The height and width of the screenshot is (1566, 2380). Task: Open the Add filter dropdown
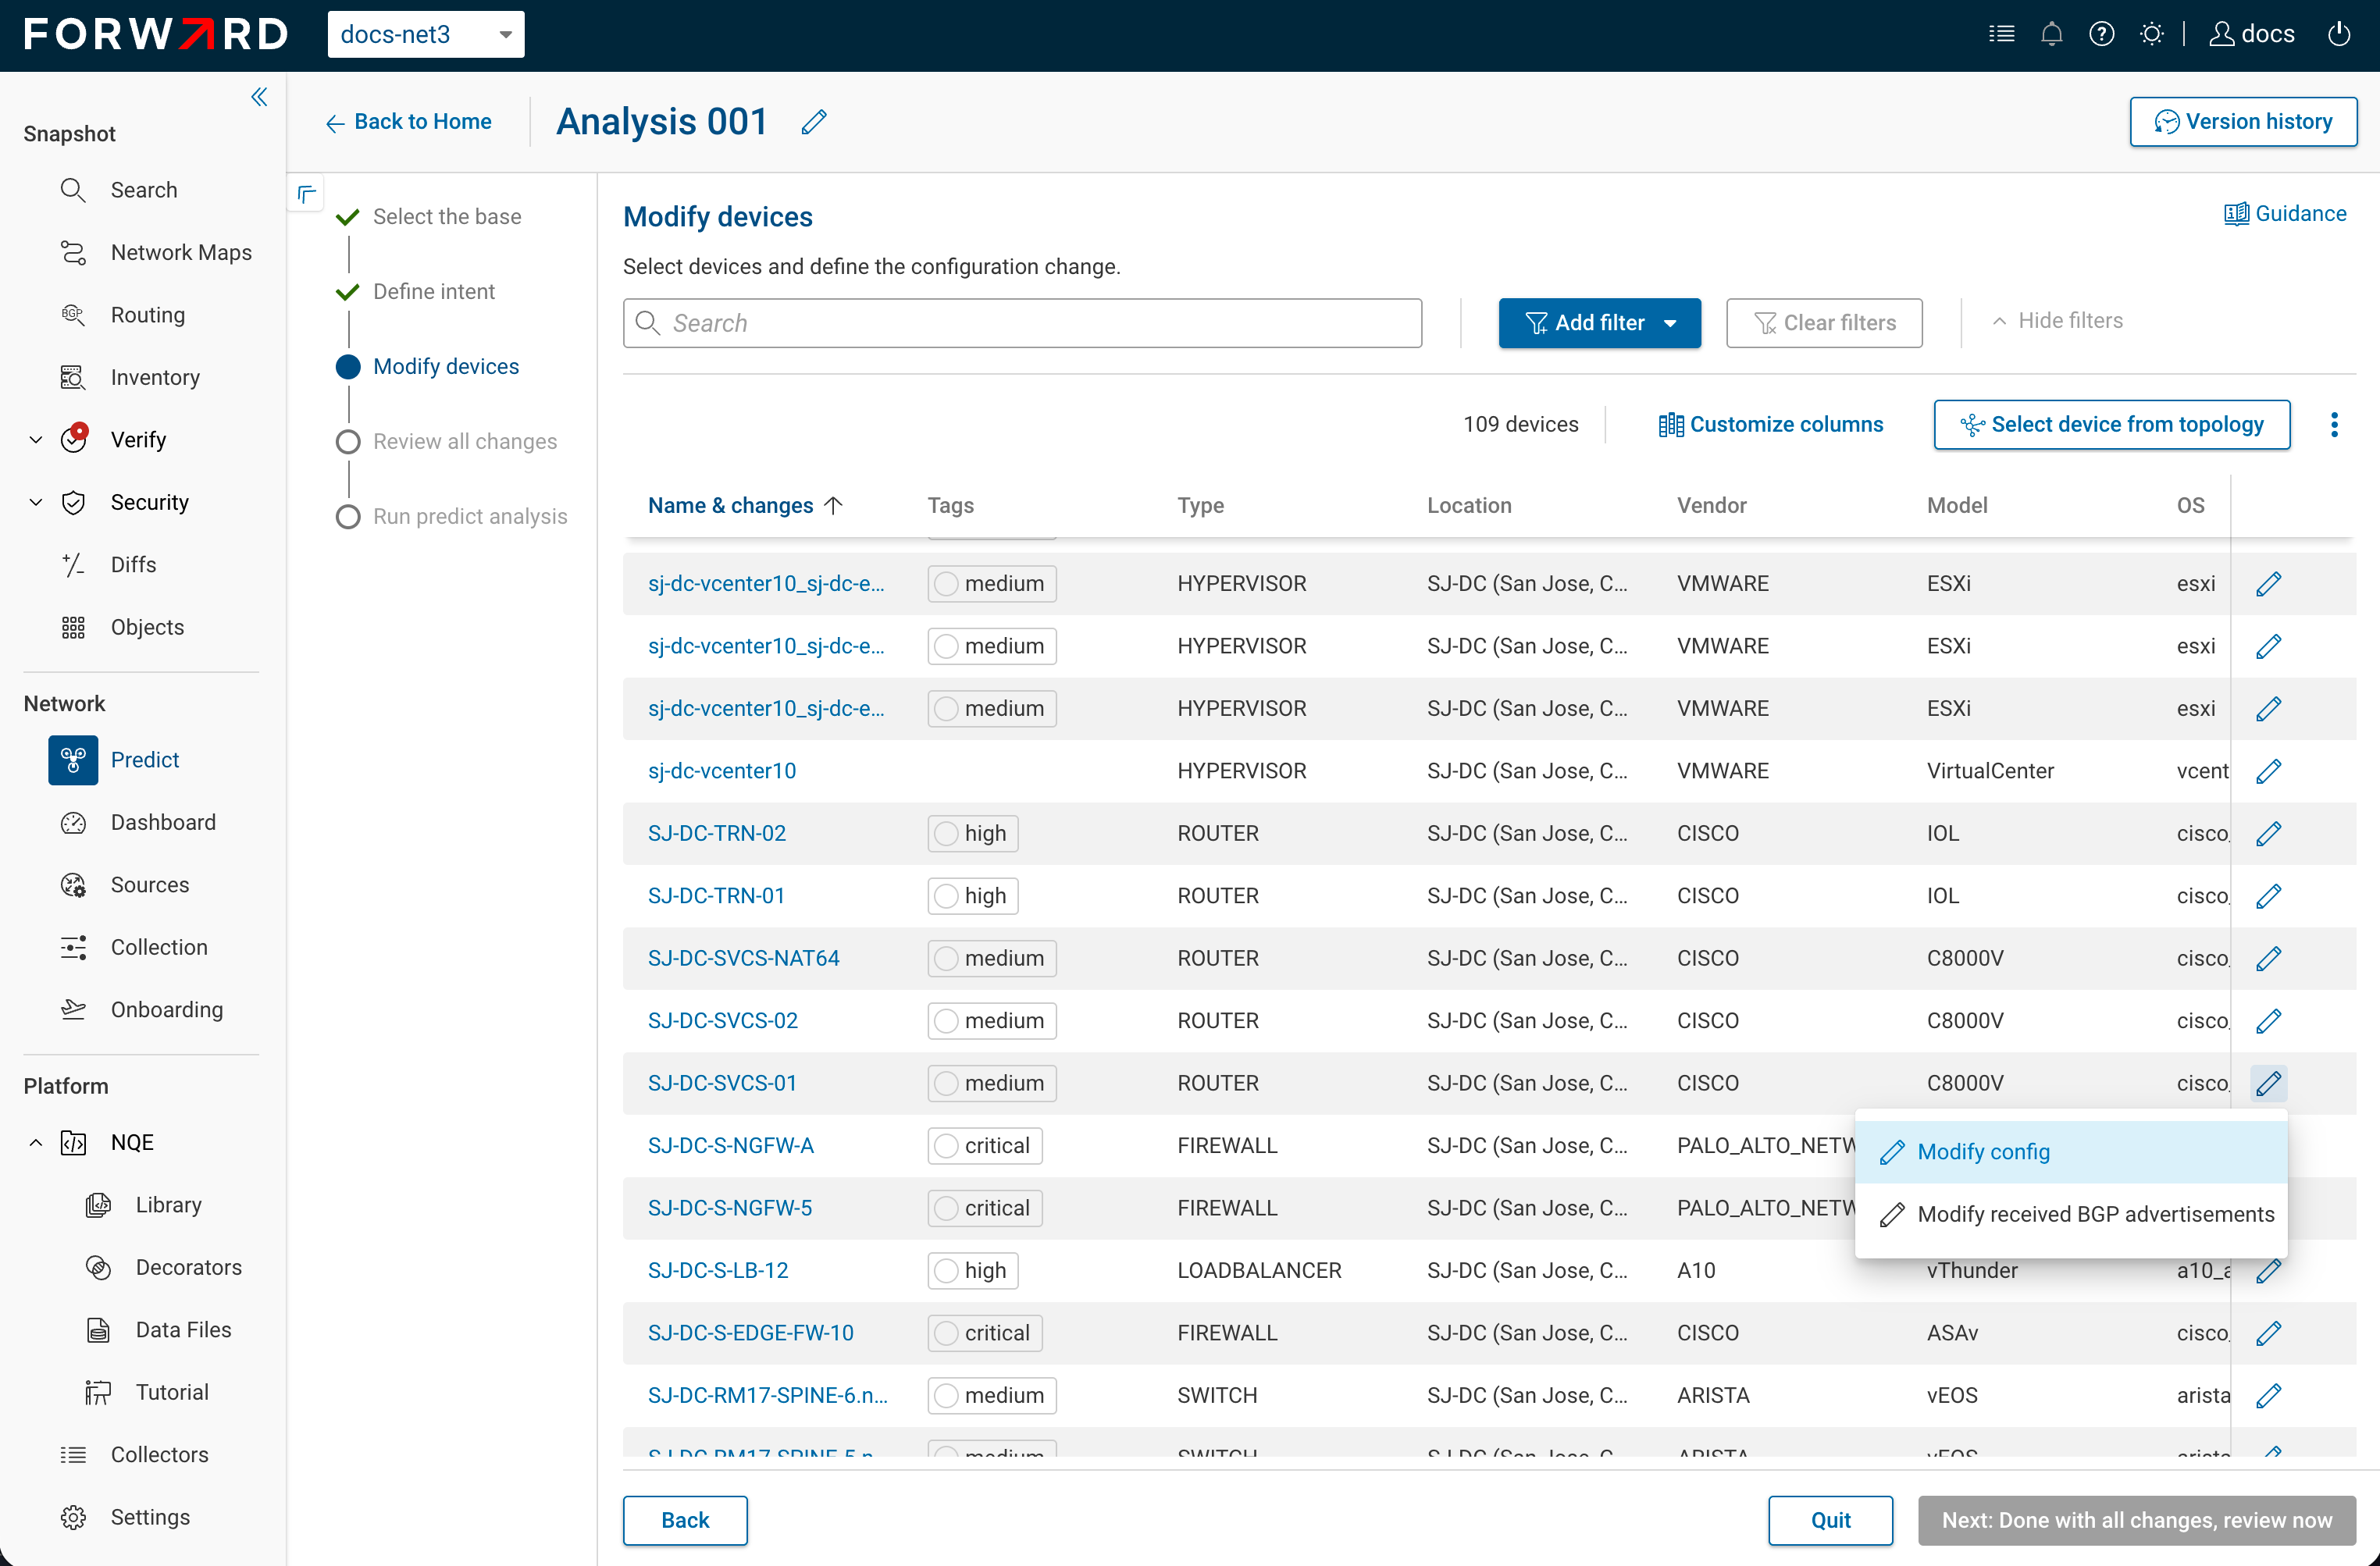pyautogui.click(x=1599, y=323)
